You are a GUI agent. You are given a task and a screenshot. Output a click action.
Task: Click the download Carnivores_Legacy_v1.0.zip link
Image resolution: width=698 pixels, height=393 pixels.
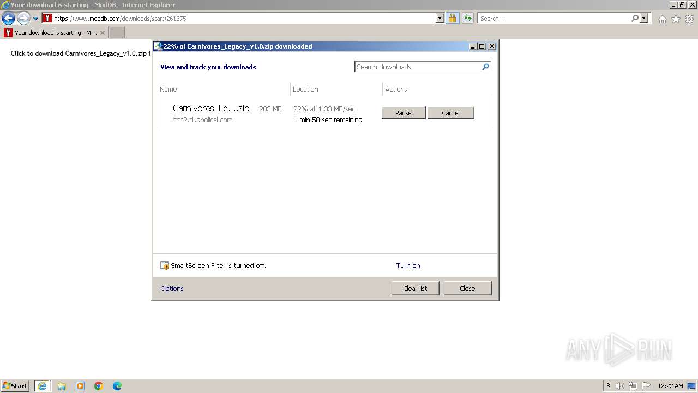pyautogui.click(x=91, y=53)
